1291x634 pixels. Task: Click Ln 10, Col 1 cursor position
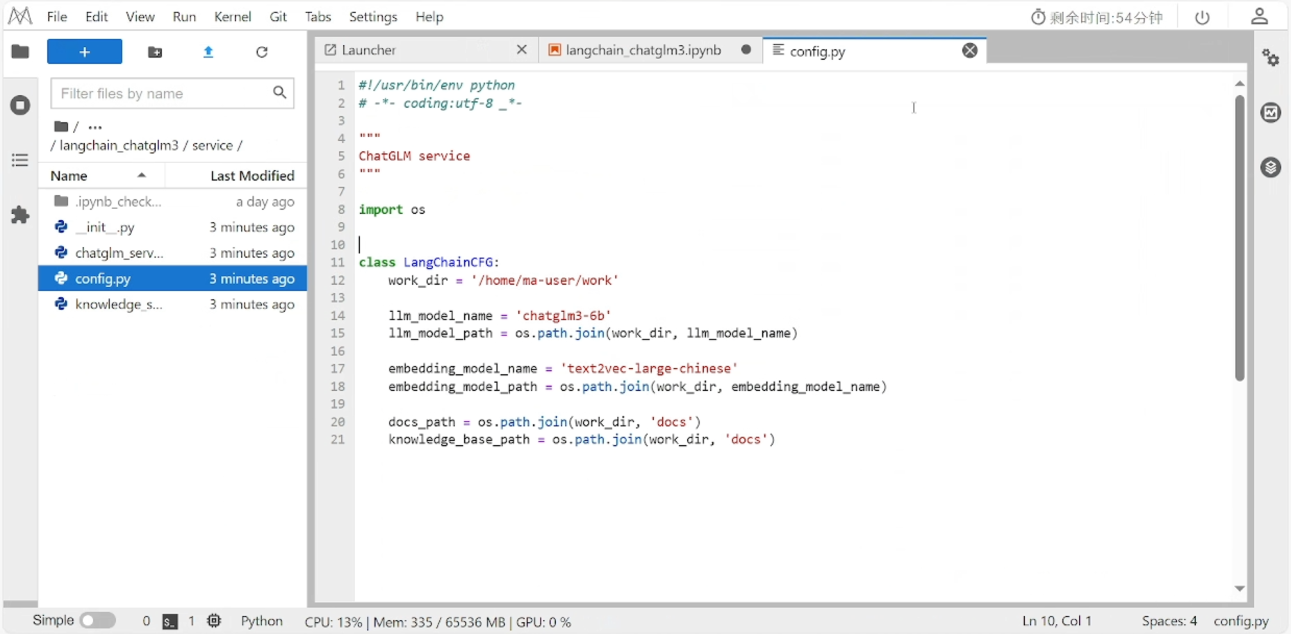pyautogui.click(x=1057, y=622)
